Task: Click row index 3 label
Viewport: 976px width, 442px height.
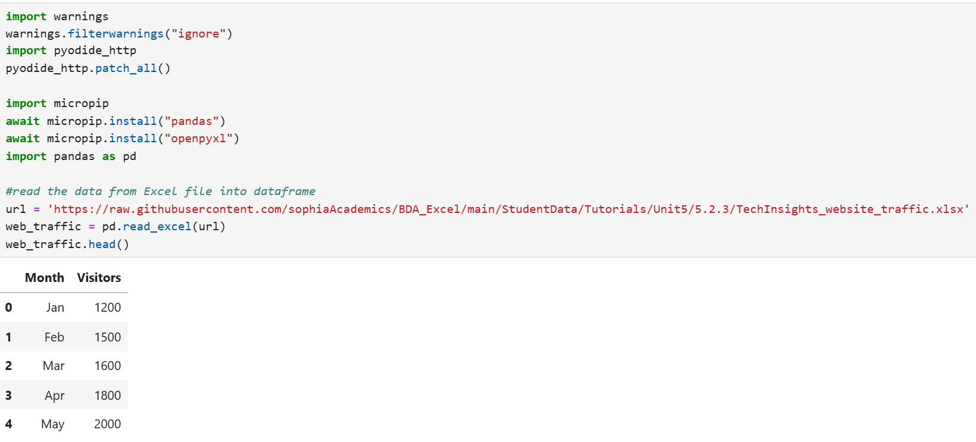Action: coord(8,396)
